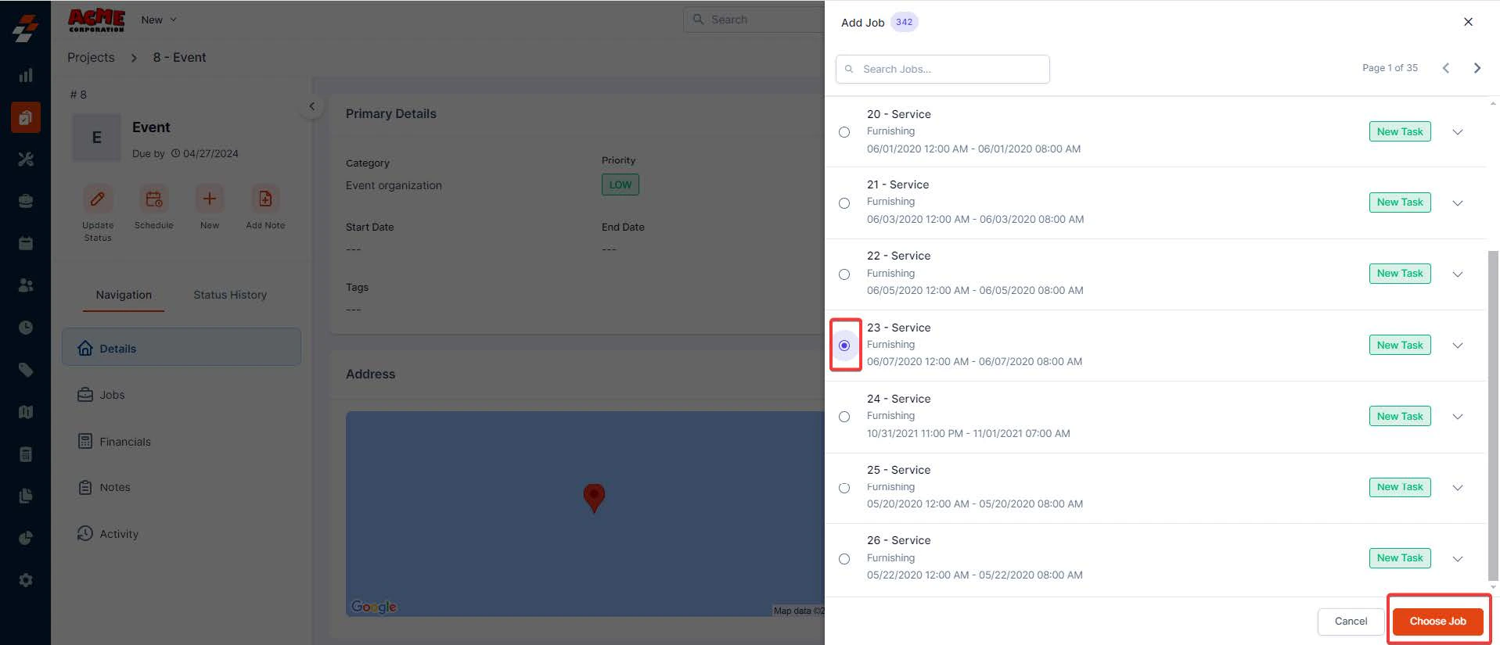Screen dimensions: 1500x645
Task: Click the Choose Job button
Action: [x=1437, y=622]
